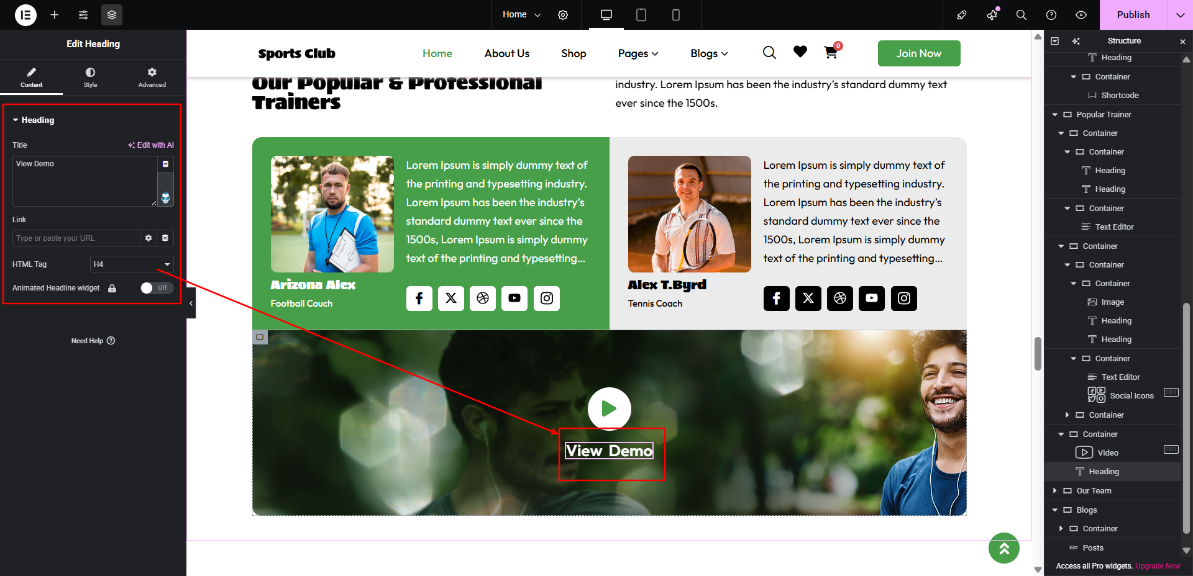Click the Link URL input field

[x=76, y=238]
